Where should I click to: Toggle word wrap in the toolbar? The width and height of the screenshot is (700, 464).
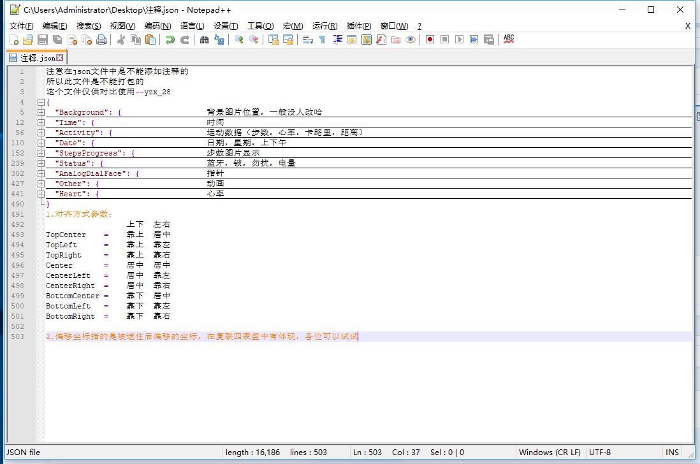point(307,40)
